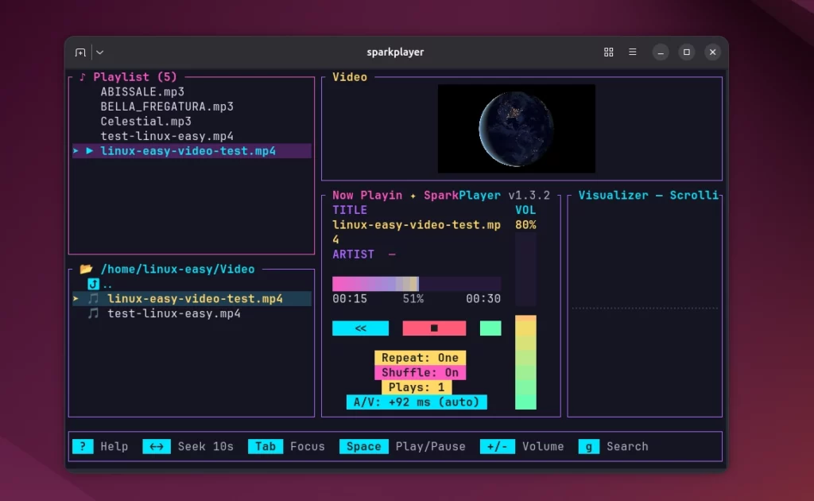
Task: Click the previous track << button
Action: click(x=360, y=328)
